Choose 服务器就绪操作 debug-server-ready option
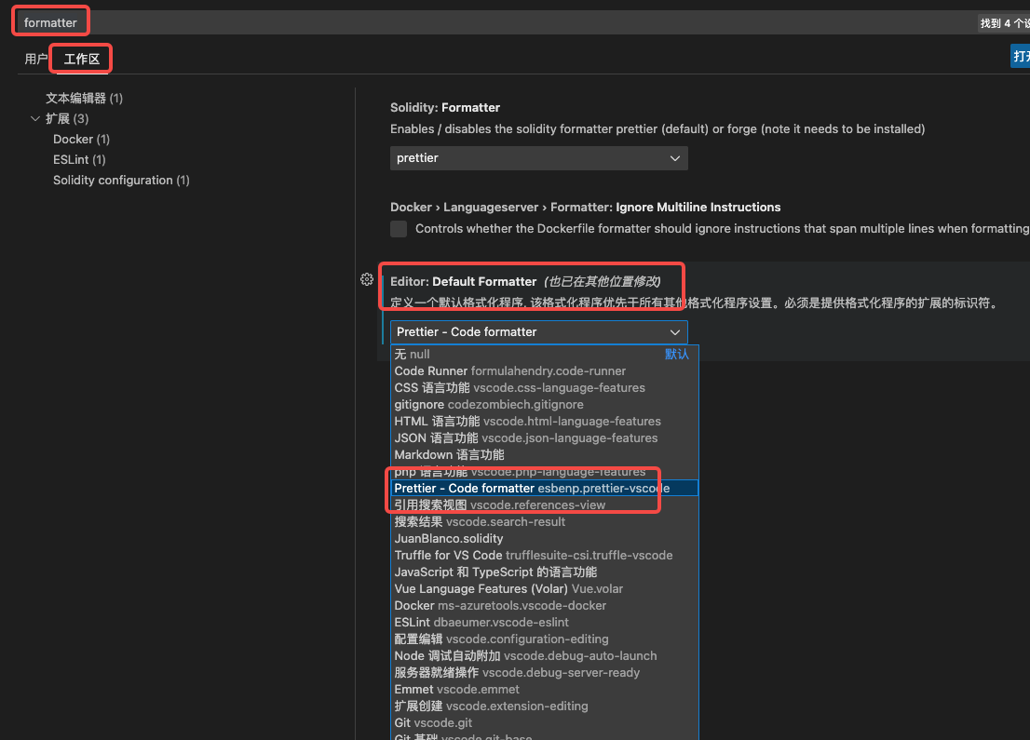This screenshot has height=740, width=1030. (x=545, y=672)
